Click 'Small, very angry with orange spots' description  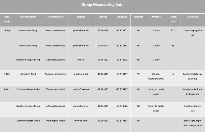tap(193, 123)
